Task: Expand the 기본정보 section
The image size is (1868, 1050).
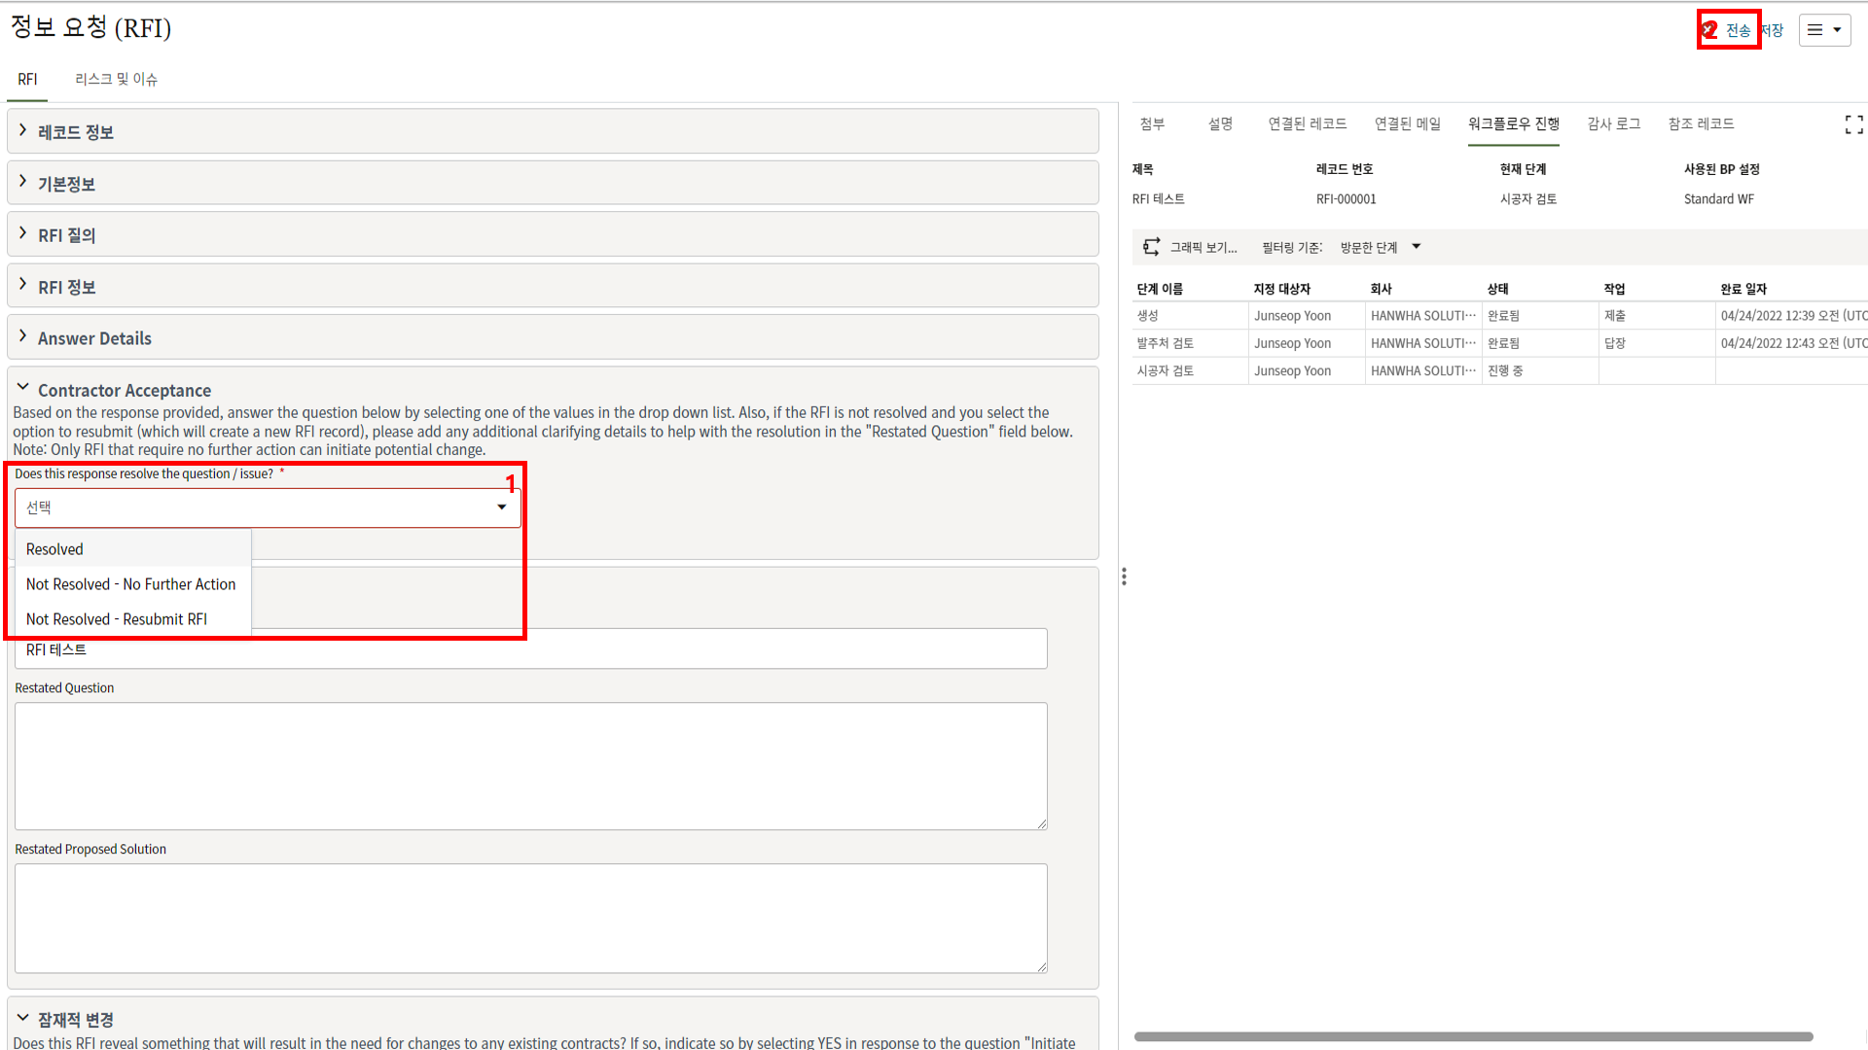Action: point(66,184)
